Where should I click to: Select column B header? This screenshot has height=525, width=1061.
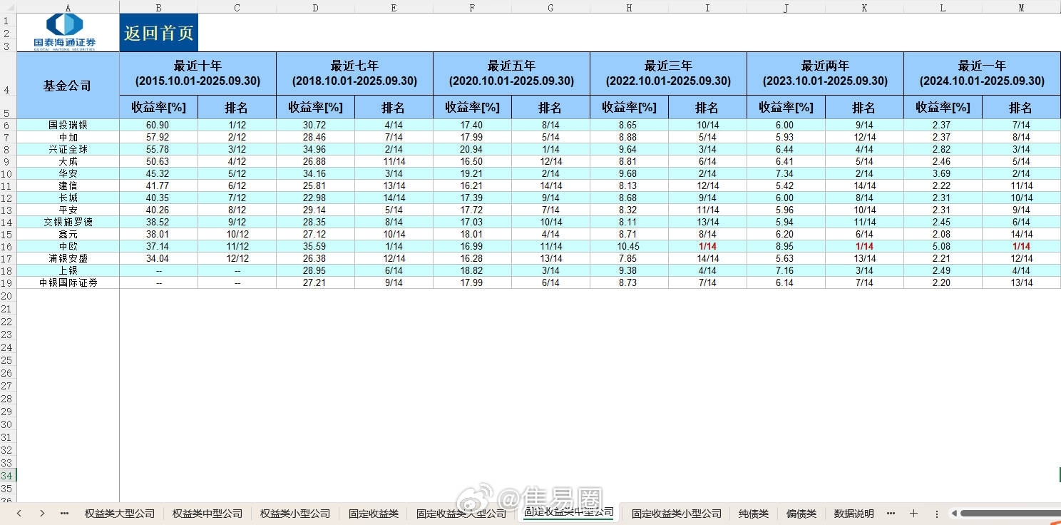click(x=158, y=7)
